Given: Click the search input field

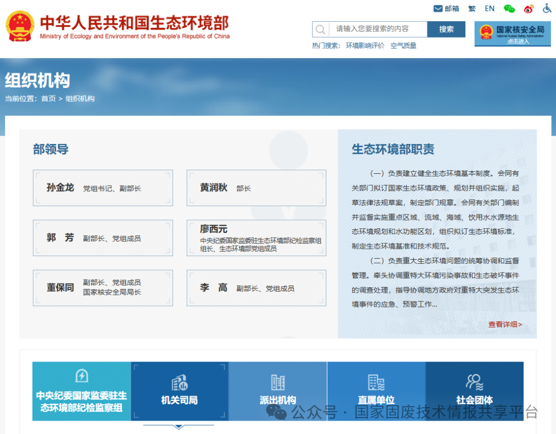Looking at the screenshot, I should (377, 29).
